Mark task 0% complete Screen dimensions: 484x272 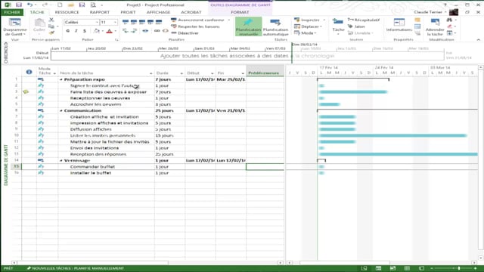[126, 22]
